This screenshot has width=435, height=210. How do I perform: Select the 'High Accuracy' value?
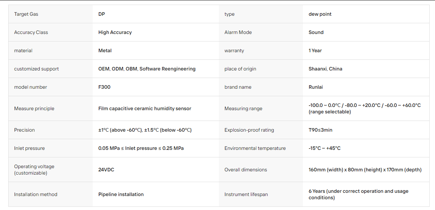tap(115, 32)
